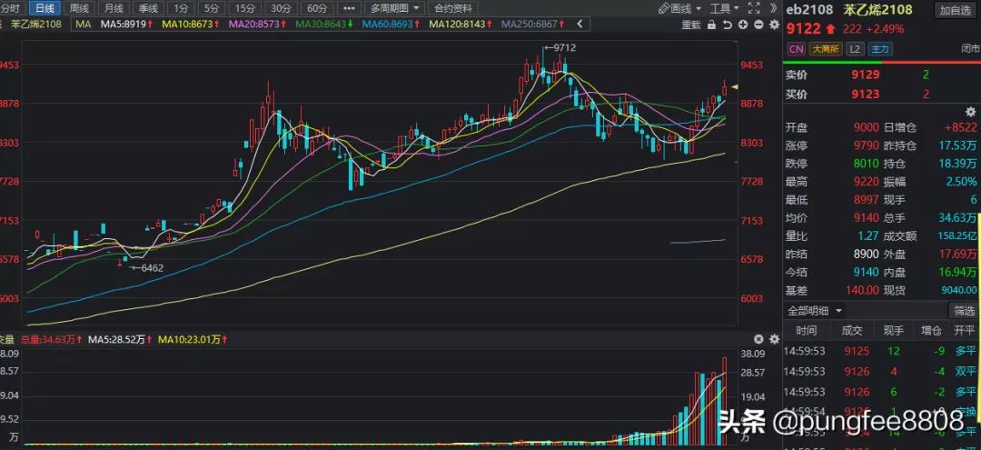Switch to the 周线 weekly tab
The image size is (981, 450).
click(80, 8)
